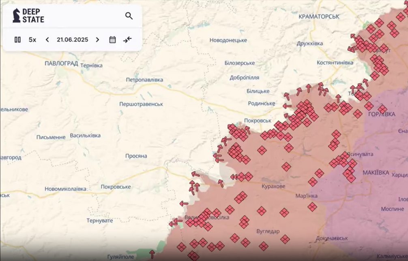This screenshot has height=261, width=408.
Task: Click the Краматорськ city label
Action: pos(319,17)
